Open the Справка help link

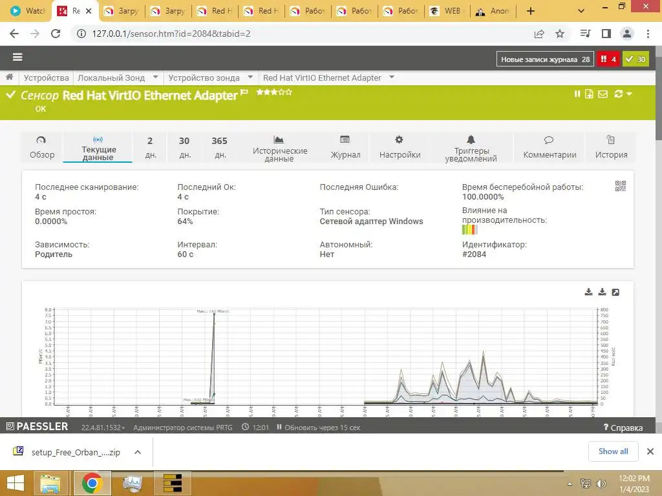(623, 428)
